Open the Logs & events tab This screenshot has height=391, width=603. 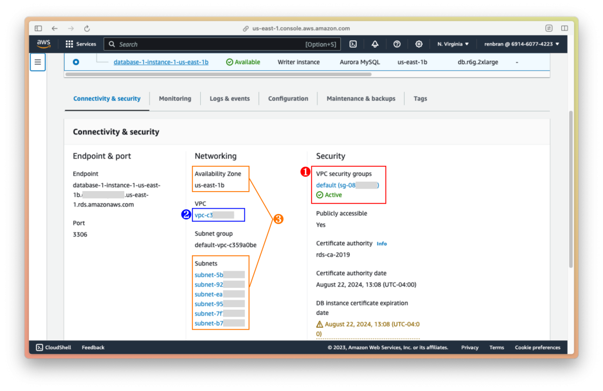(230, 98)
